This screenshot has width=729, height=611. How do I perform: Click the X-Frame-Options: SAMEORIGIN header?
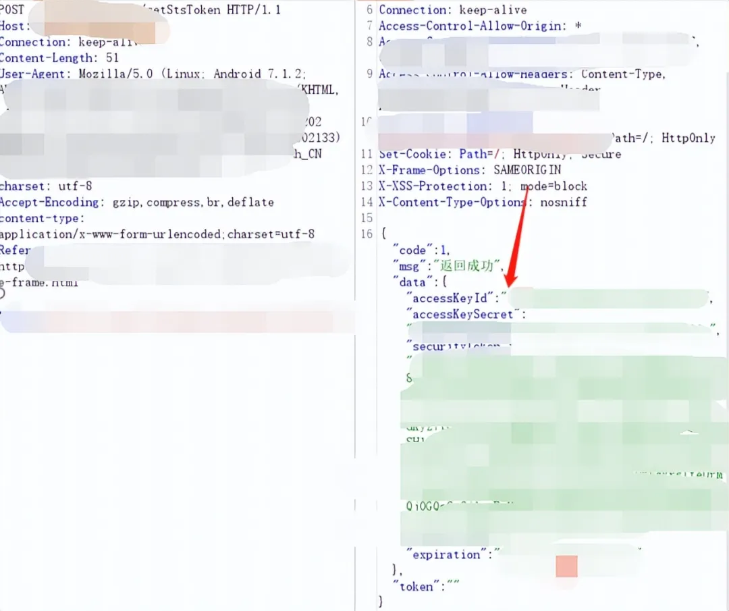(469, 170)
